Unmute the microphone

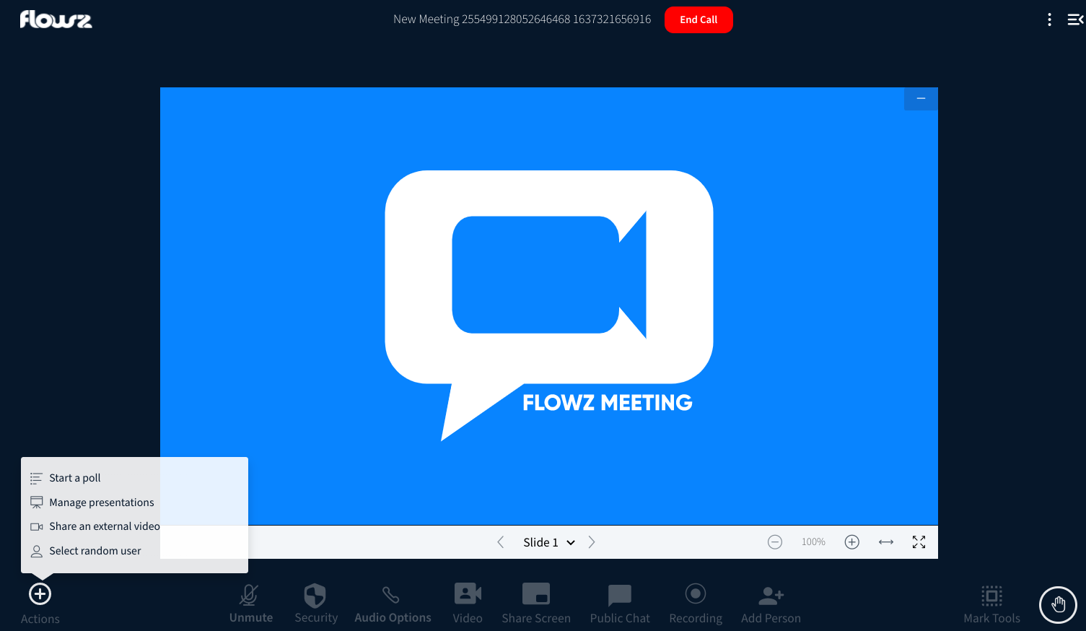[250, 595]
